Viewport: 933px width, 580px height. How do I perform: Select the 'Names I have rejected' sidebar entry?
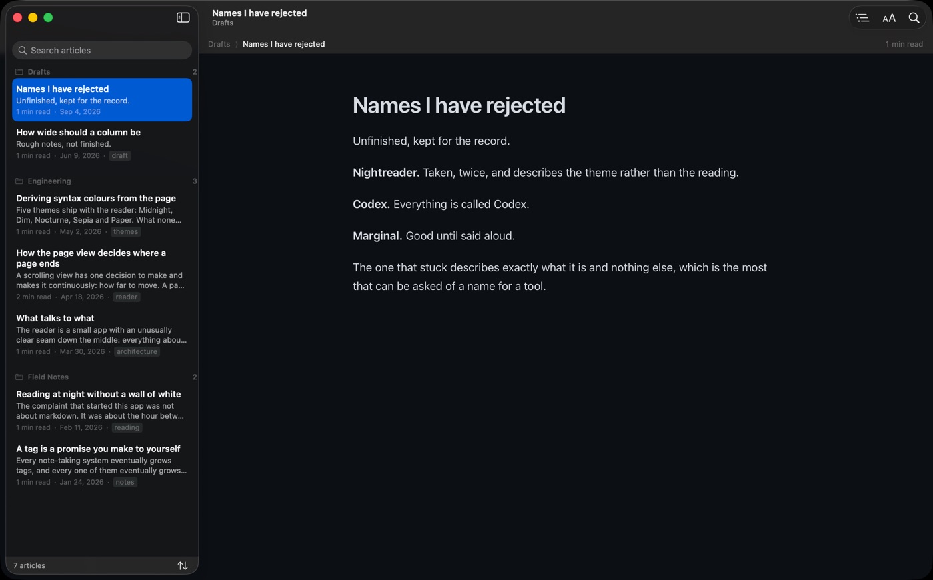102,100
